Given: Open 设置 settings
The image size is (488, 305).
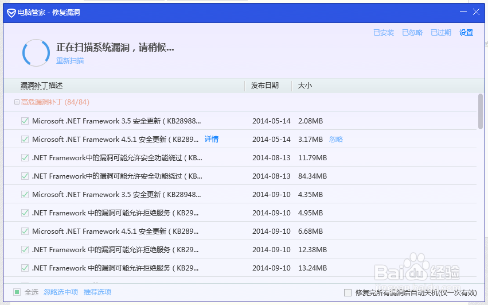Looking at the screenshot, I should click(x=466, y=32).
